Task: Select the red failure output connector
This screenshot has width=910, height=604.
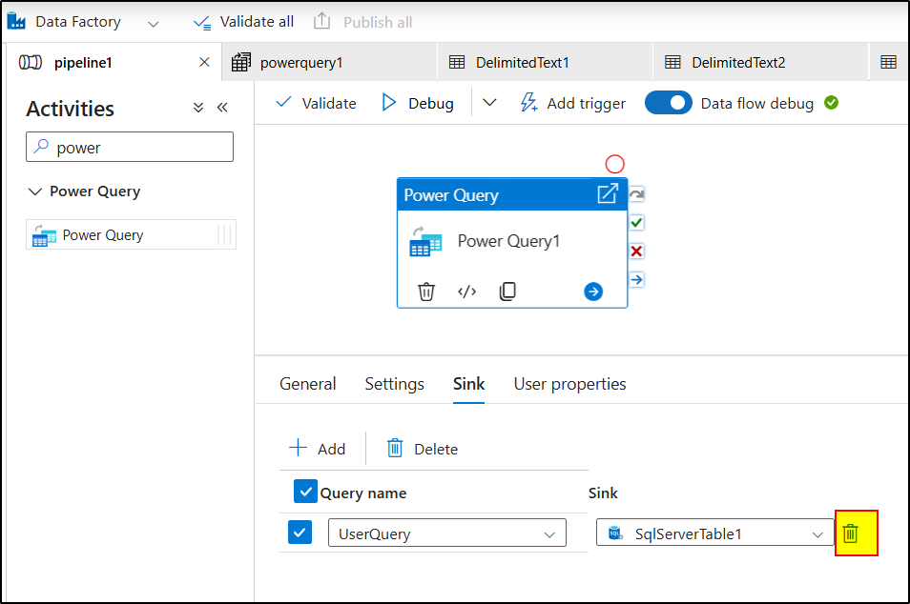Action: [x=635, y=251]
